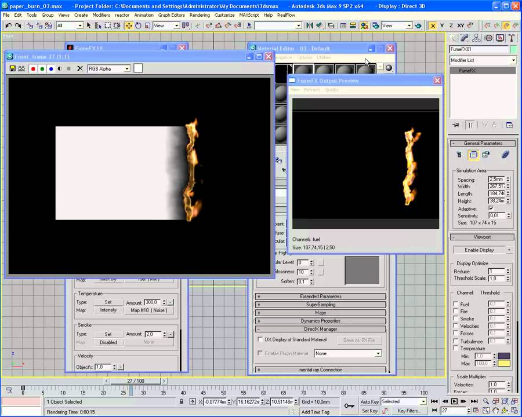Open the Modifier List dropdown

483,60
